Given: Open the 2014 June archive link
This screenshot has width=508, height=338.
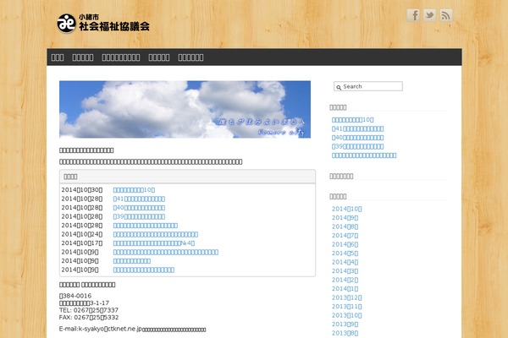Looking at the screenshot, I should pyautogui.click(x=345, y=244).
